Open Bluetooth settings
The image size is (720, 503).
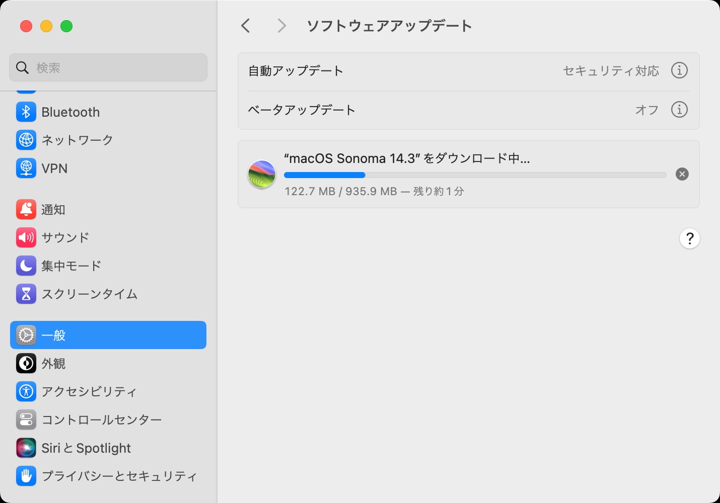click(108, 112)
